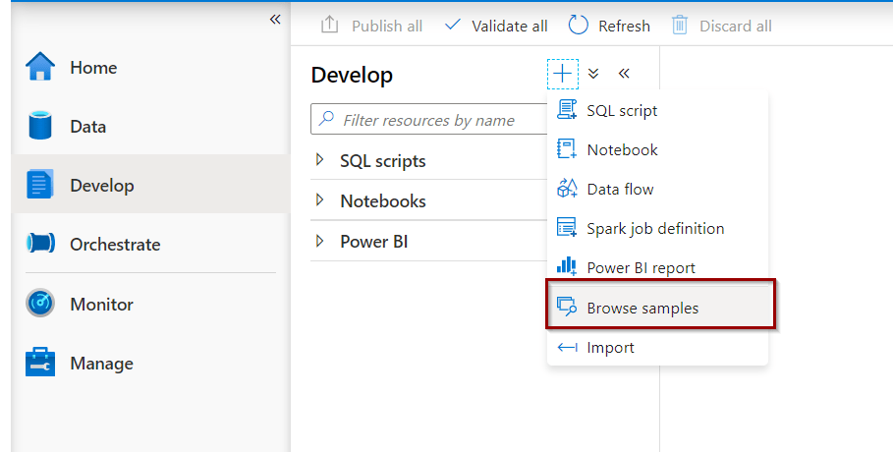Click the Power BI report chart icon
893x452 pixels.
(x=566, y=266)
